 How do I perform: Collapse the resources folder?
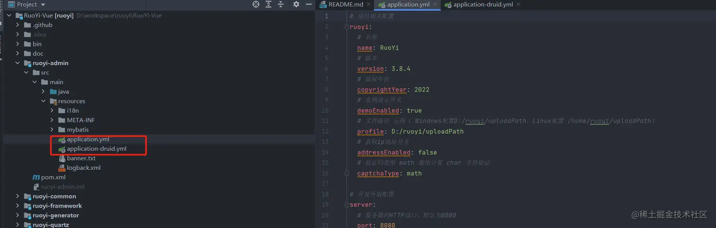click(x=43, y=101)
